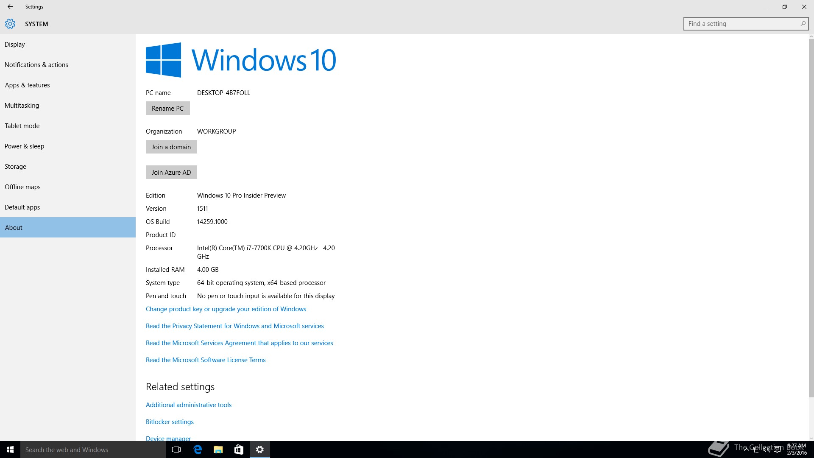Click the Windows 10 logo
The height and width of the screenshot is (458, 814).
pos(241,60)
